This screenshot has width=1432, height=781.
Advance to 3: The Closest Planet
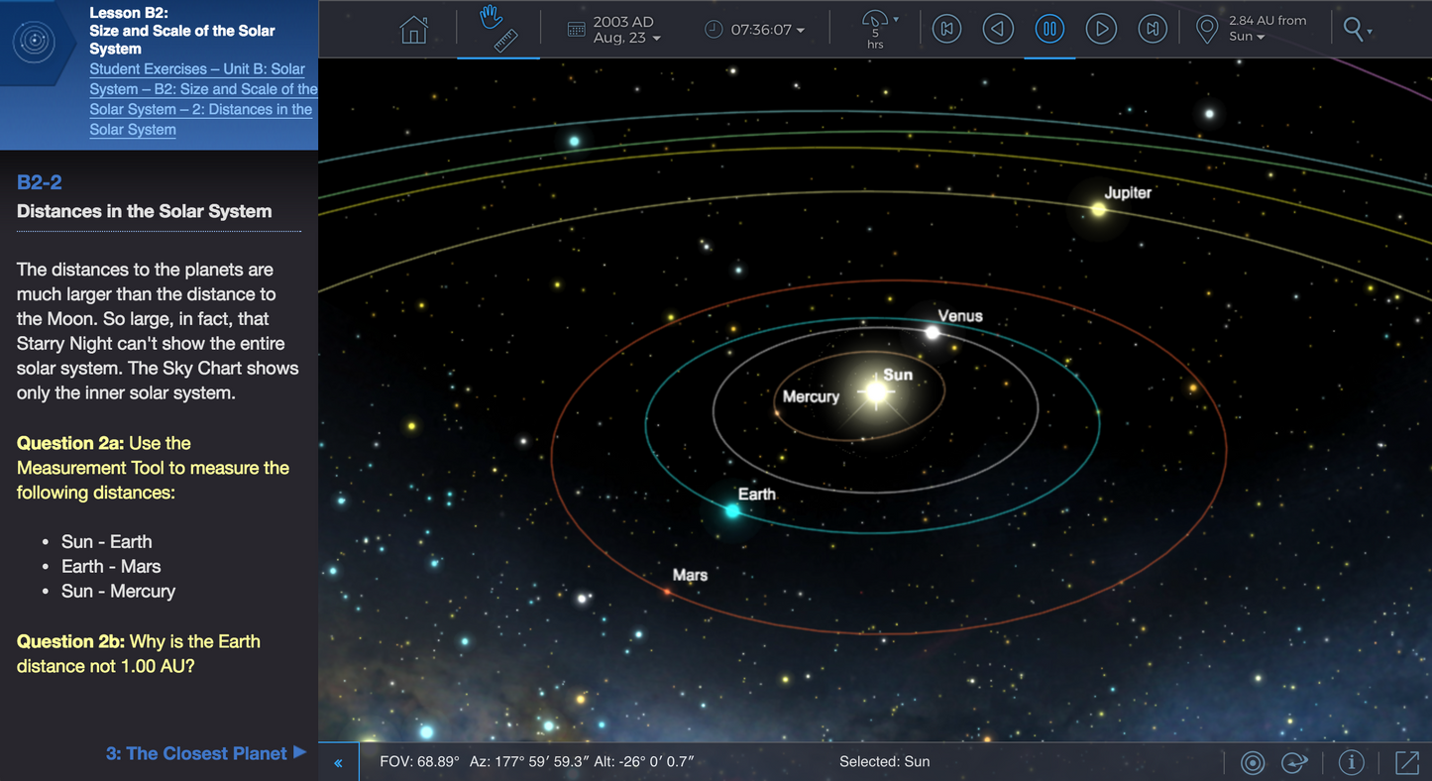tap(206, 753)
